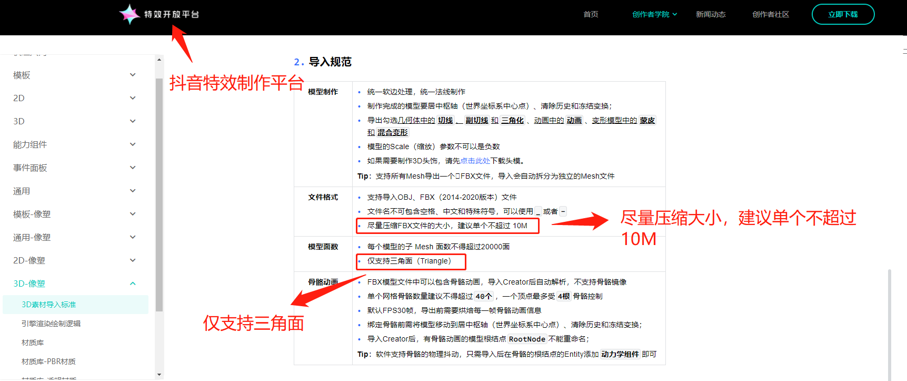Open 引擎渲染绘制逻辑 in the sidebar

pos(51,324)
